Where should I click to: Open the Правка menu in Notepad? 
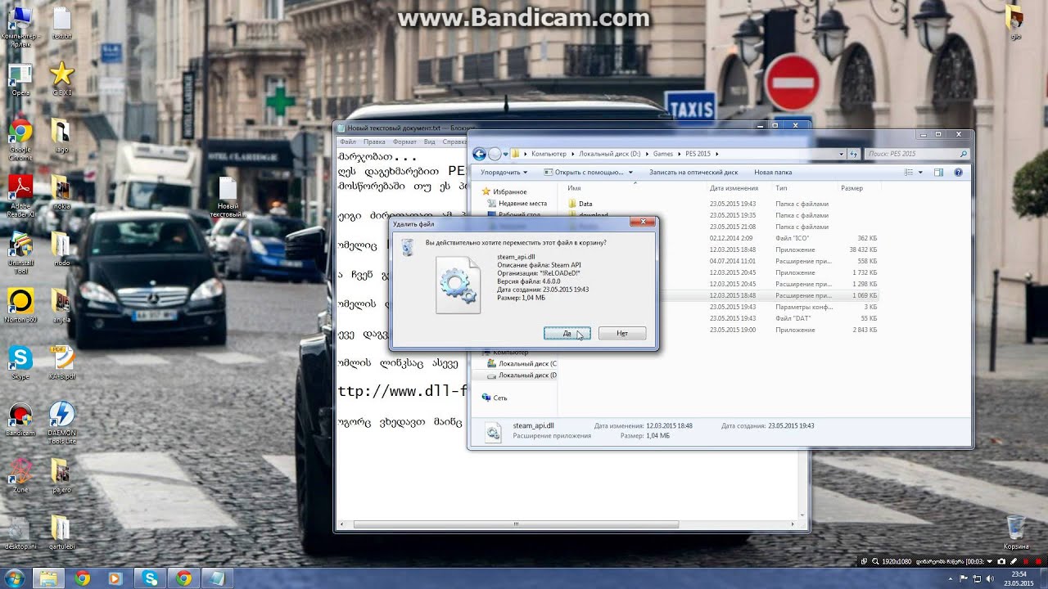click(x=374, y=142)
